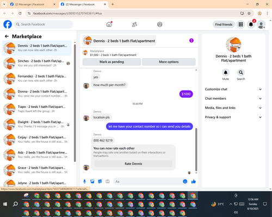Image resolution: width=272 pixels, height=217 pixels.
Task: Click Find friends button
Action: 224,24
